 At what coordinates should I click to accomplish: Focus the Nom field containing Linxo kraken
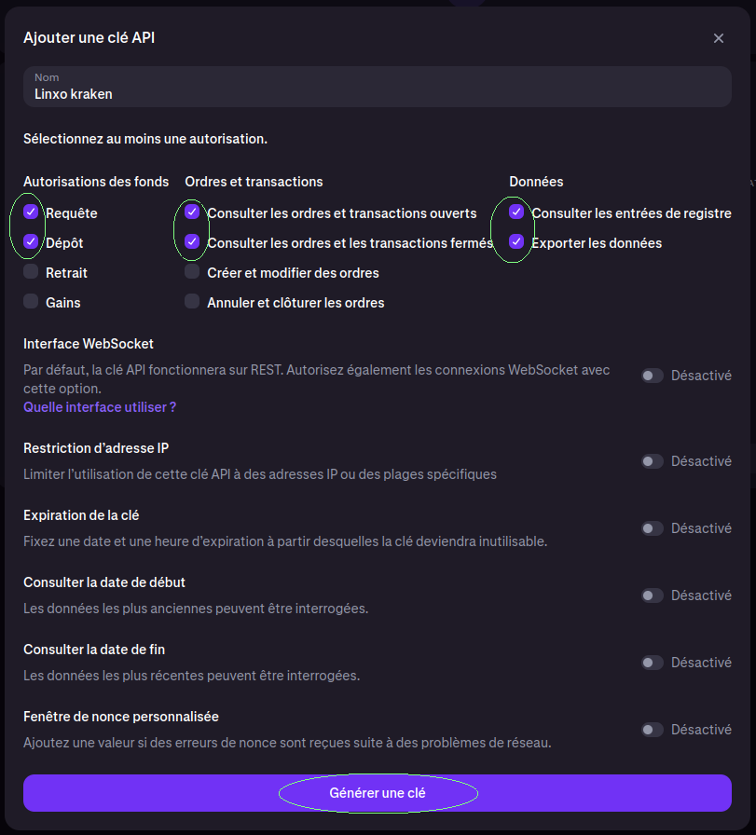pyautogui.click(x=378, y=87)
